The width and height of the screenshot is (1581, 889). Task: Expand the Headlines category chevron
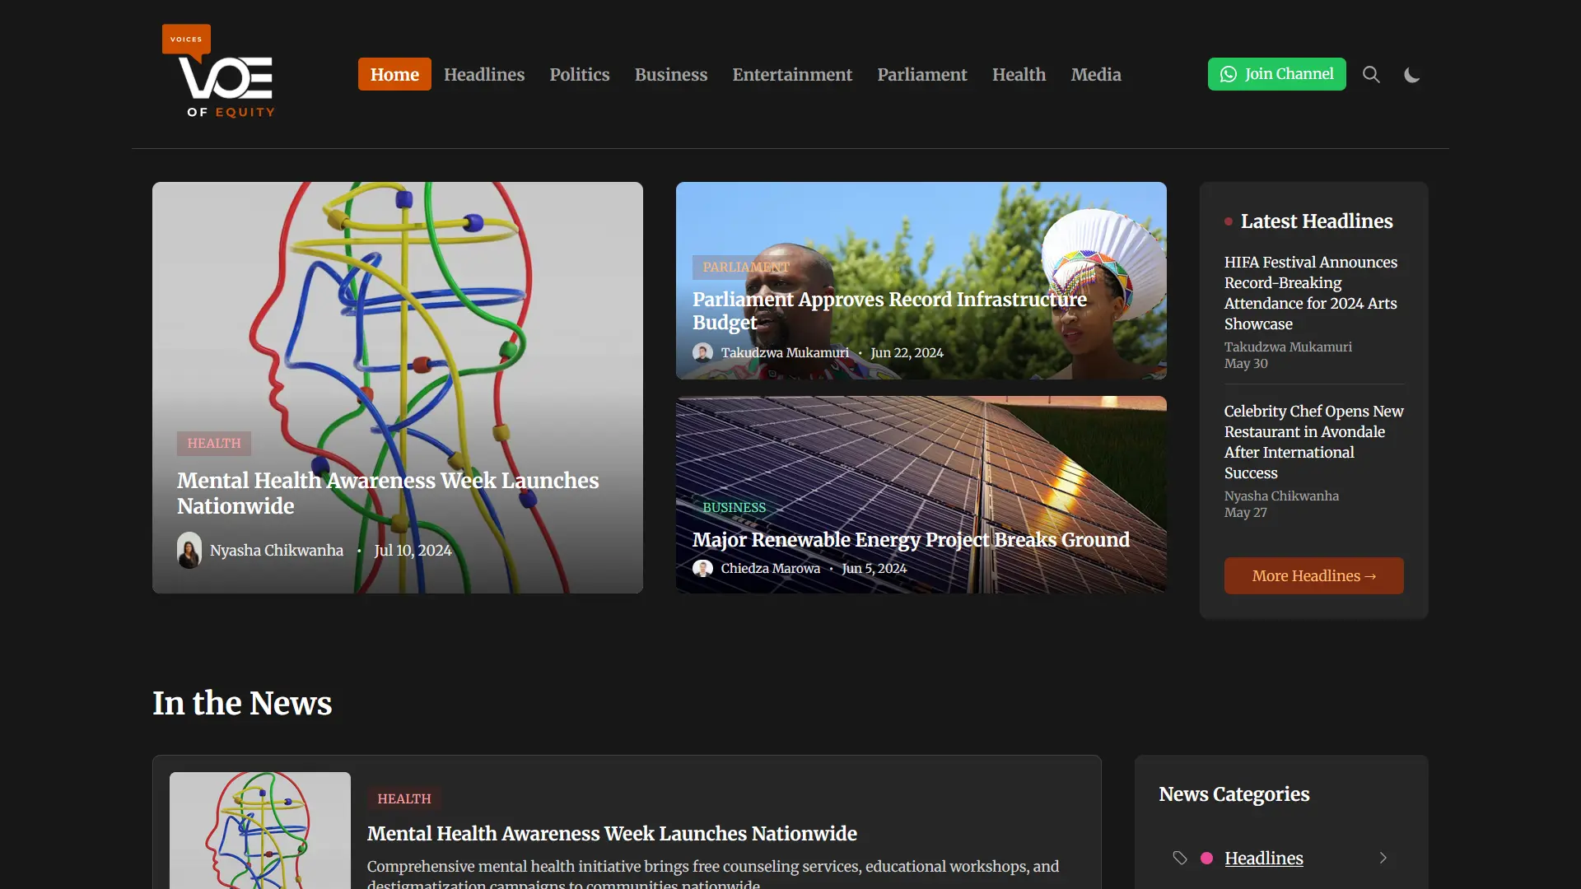click(1383, 858)
